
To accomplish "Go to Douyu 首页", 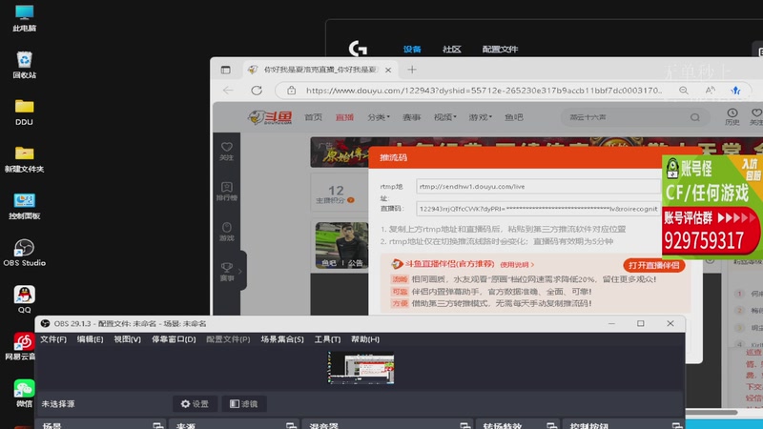I will click(x=313, y=117).
